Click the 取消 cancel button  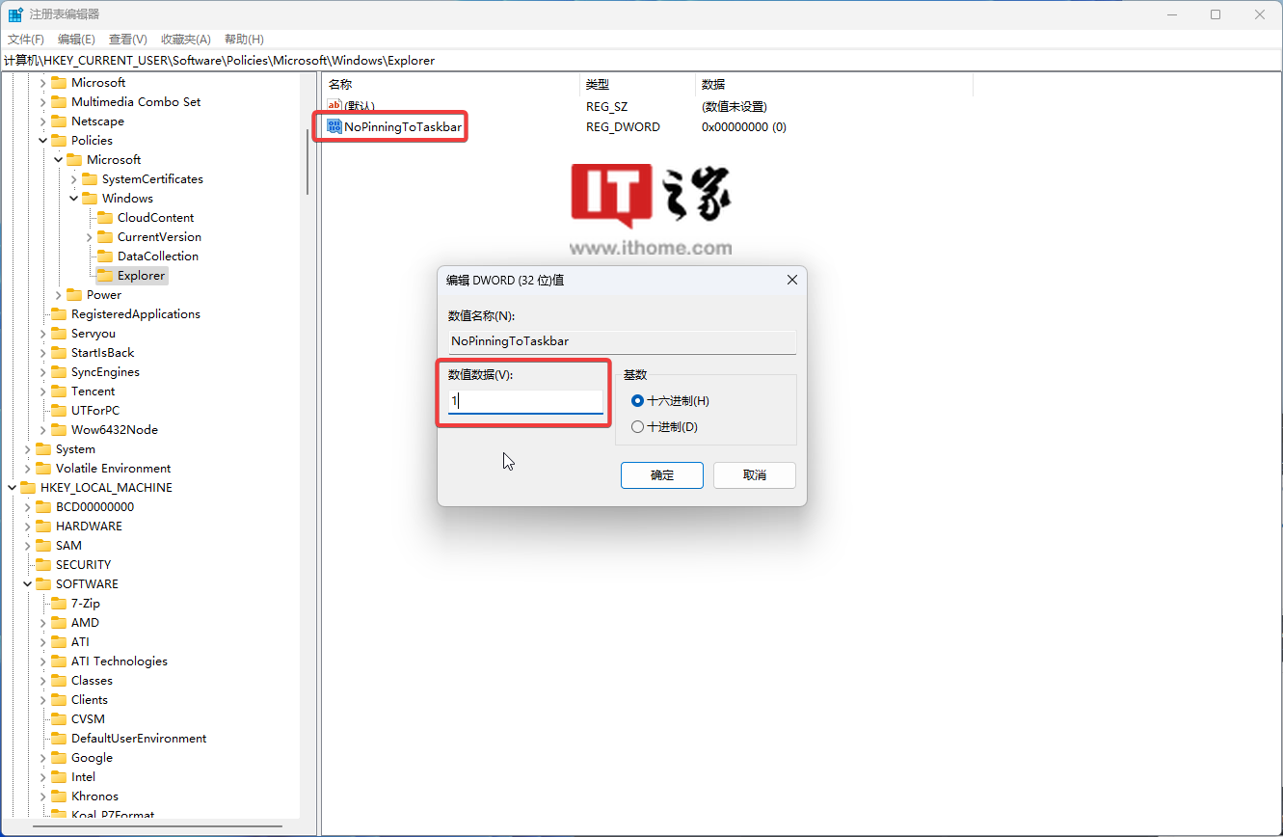click(754, 475)
